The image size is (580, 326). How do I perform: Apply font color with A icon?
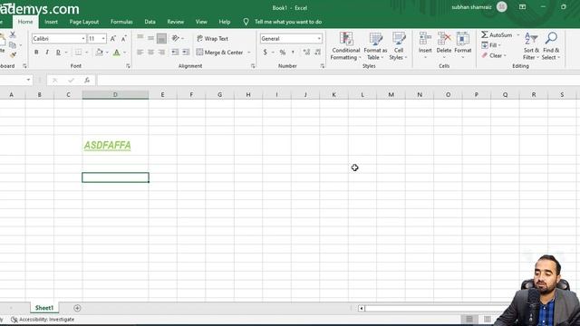tap(117, 53)
